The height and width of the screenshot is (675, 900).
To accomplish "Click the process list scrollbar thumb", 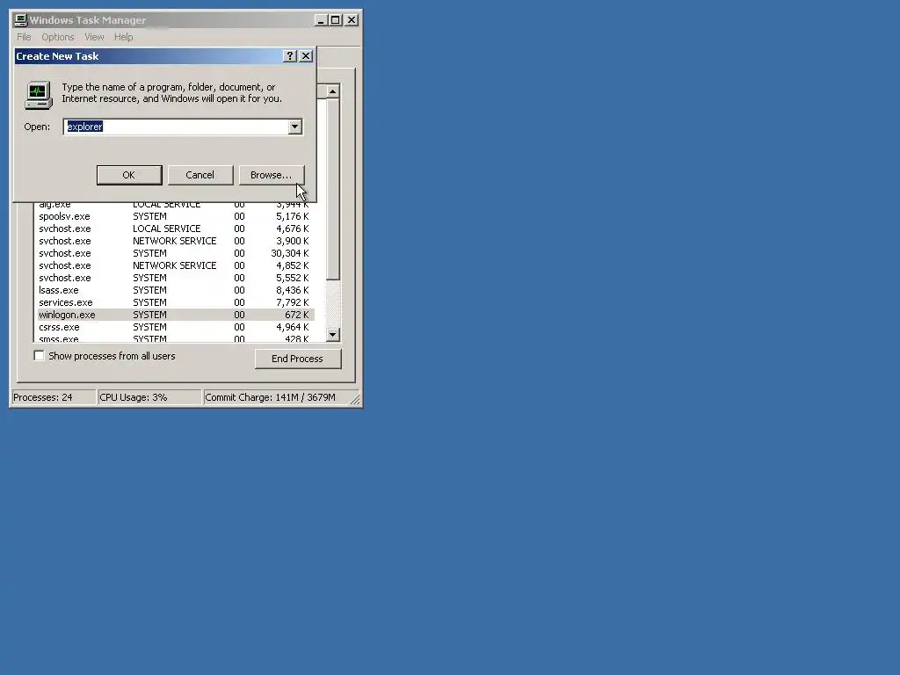I will (x=333, y=190).
